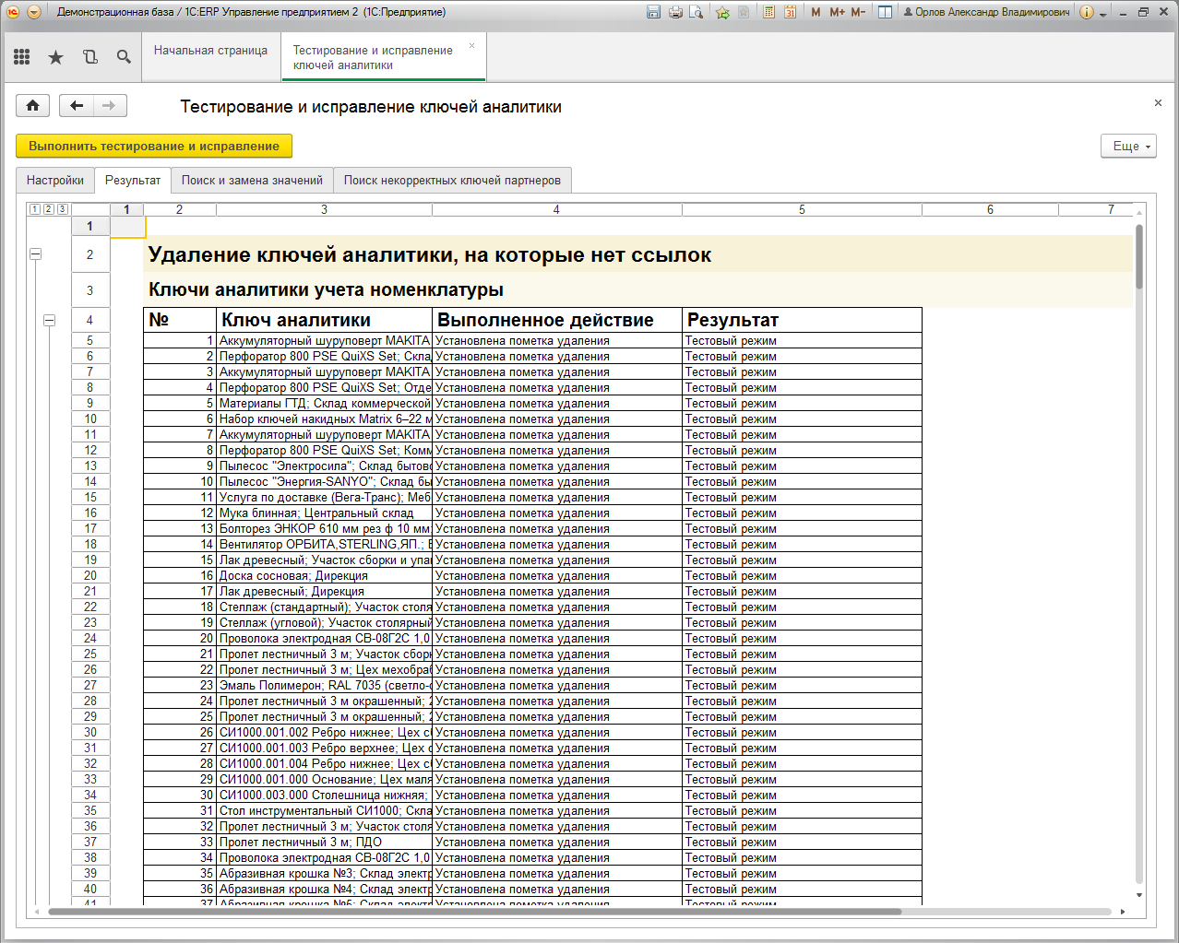Open the calendar icon
Viewport: 1179px width, 943px height.
[x=790, y=12]
